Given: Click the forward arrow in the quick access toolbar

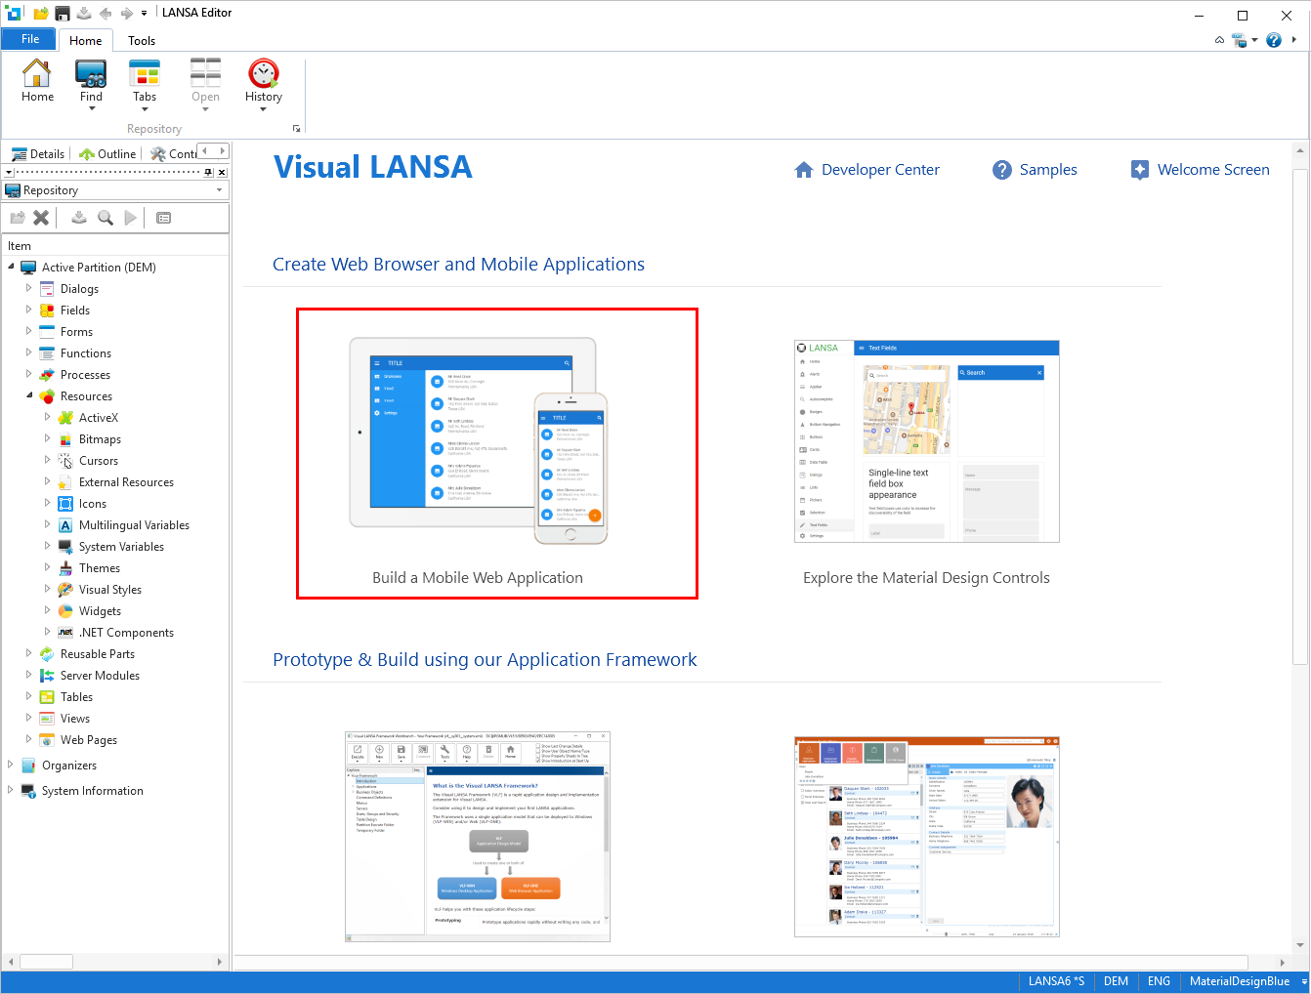Looking at the screenshot, I should pyautogui.click(x=127, y=13).
